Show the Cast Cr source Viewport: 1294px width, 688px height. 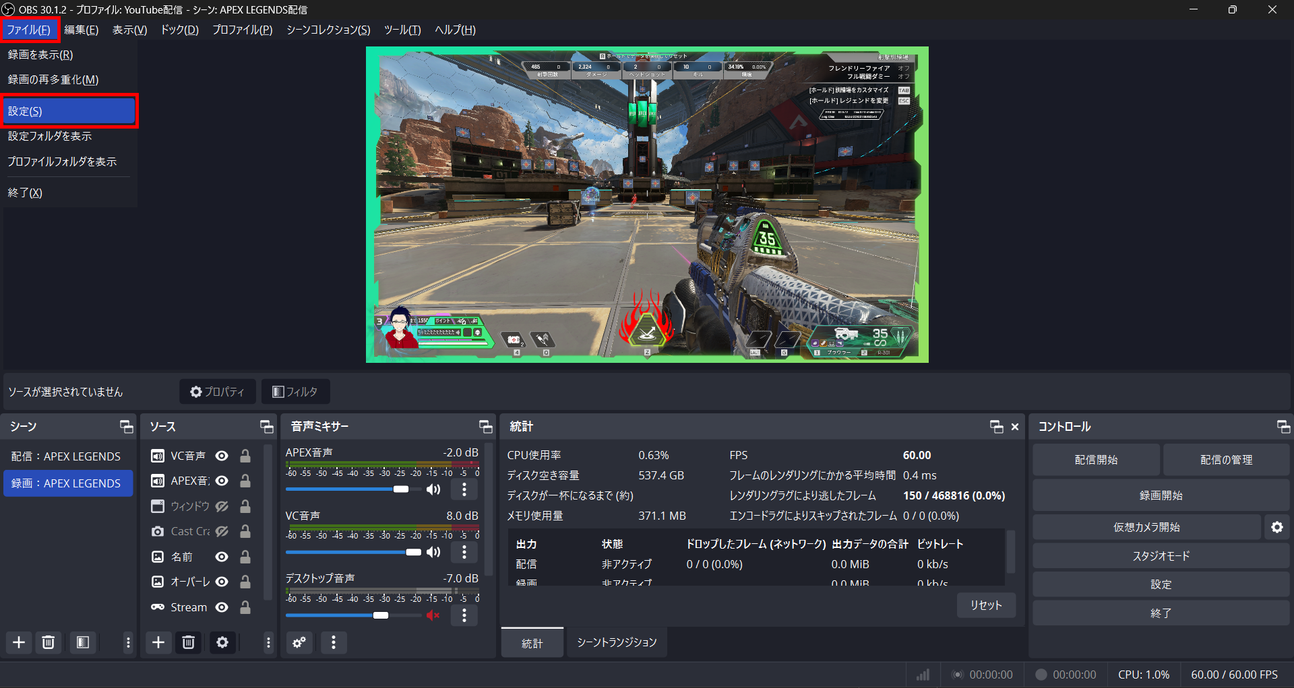pyautogui.click(x=222, y=531)
